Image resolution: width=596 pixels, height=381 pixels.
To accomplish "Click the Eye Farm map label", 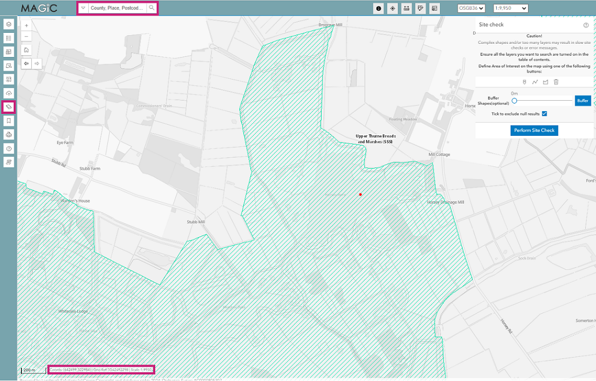I will pyautogui.click(x=65, y=143).
